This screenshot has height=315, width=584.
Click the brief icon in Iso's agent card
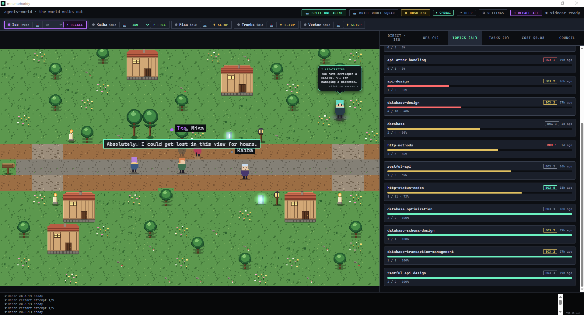point(37,25)
